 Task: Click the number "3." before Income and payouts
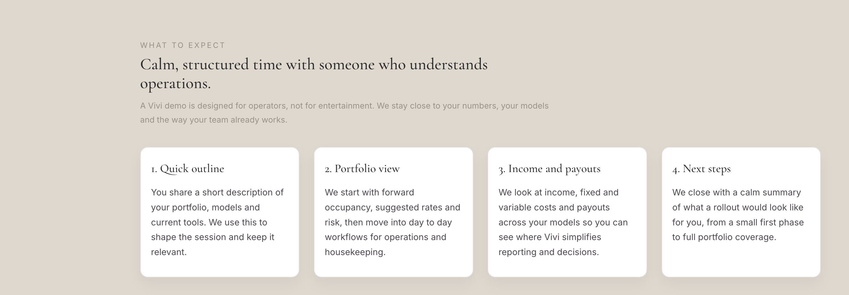502,170
